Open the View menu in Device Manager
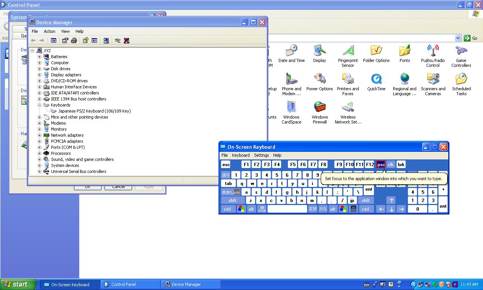Image resolution: width=483 pixels, height=290 pixels. (x=65, y=31)
